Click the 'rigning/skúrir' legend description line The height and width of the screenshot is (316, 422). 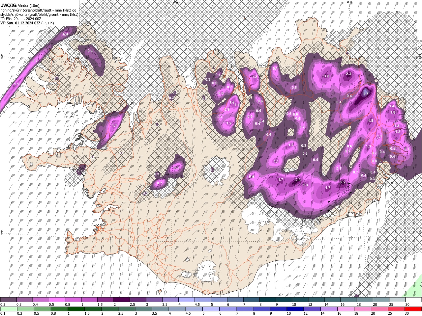click(x=38, y=10)
